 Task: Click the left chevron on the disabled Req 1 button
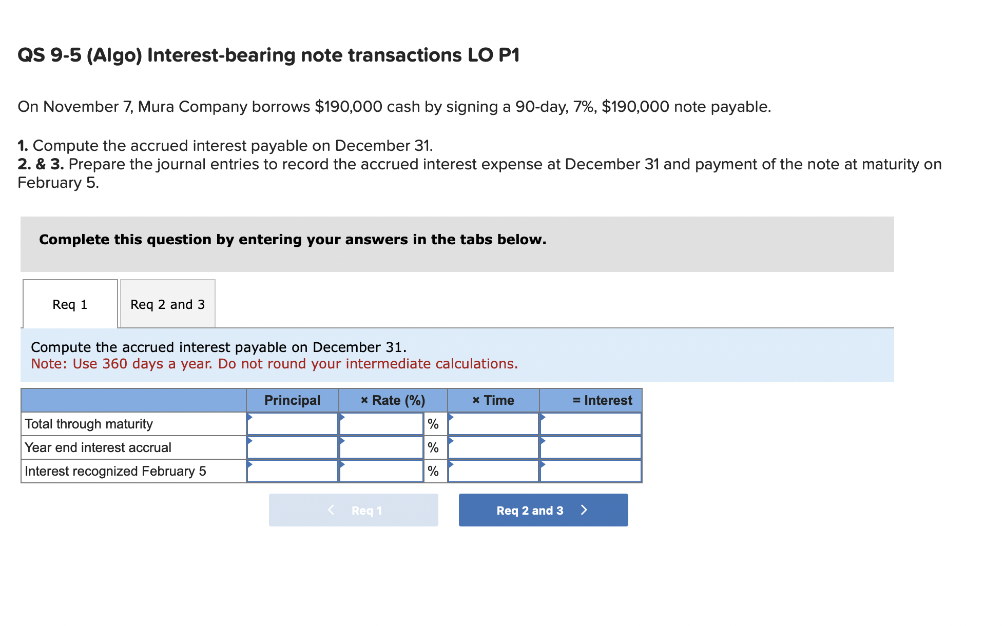pos(331,510)
